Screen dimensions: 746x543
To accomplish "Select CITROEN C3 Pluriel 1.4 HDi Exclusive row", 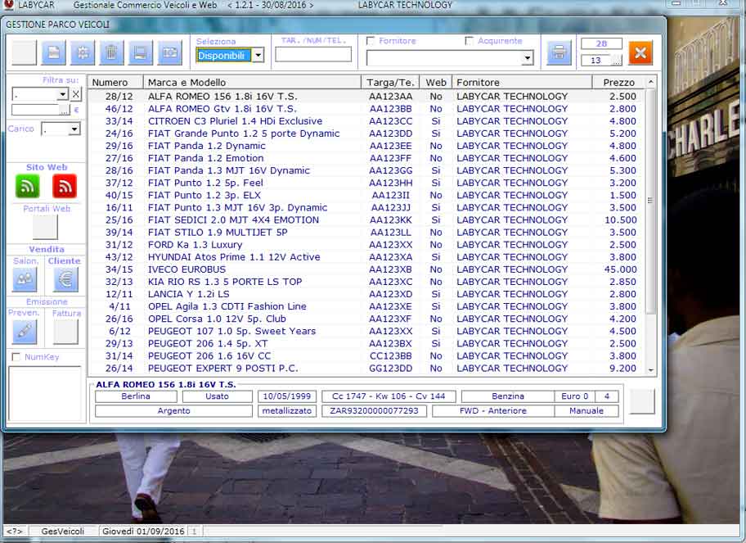I will click(366, 121).
